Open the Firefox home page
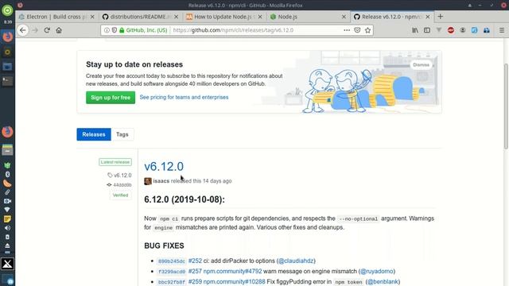The width and height of the screenshot is (509, 286). (59, 30)
